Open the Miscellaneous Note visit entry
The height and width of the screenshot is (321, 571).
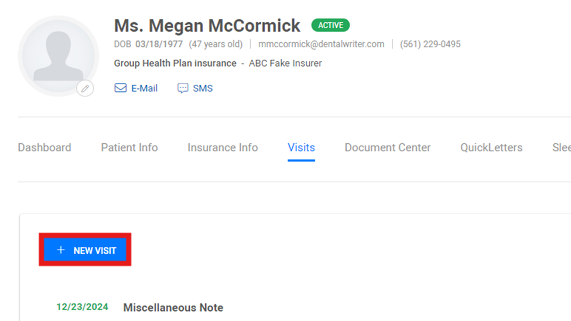click(173, 308)
